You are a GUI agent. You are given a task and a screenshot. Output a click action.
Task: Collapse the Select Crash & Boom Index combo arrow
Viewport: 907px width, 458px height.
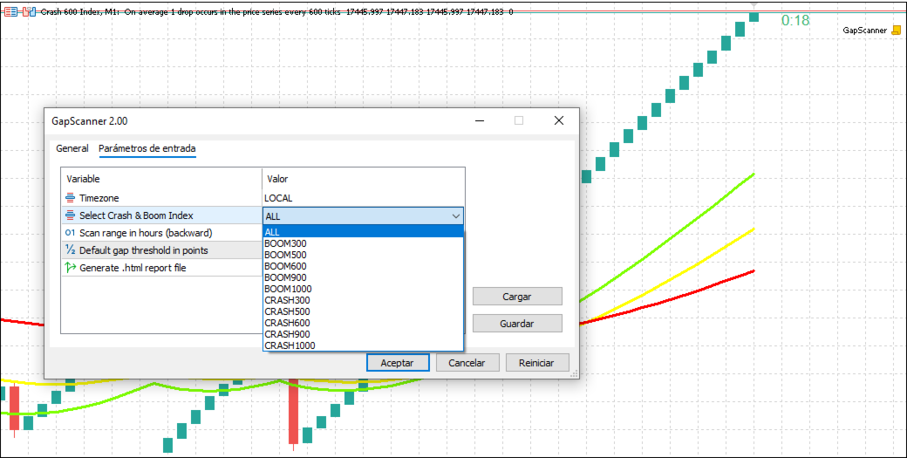coord(456,216)
